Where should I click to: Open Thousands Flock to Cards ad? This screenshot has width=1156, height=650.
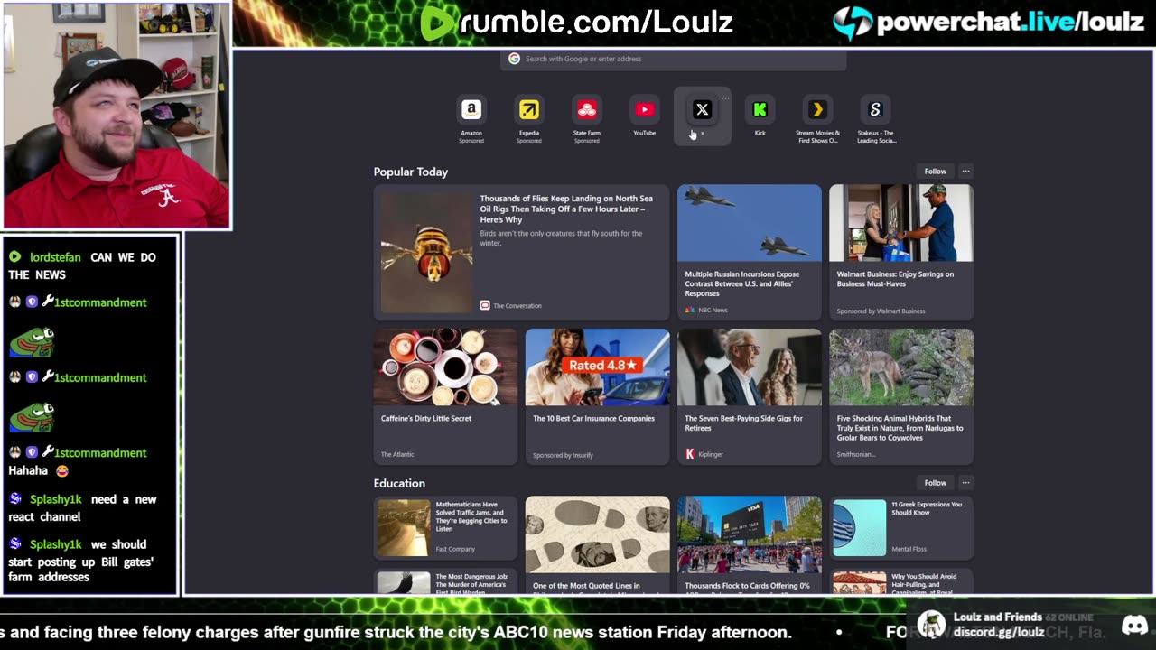[x=750, y=544]
